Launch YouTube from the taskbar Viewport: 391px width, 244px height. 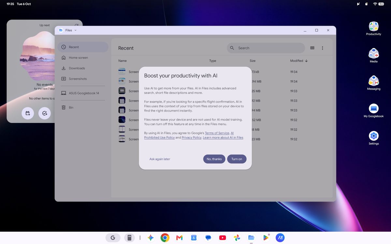(223, 238)
